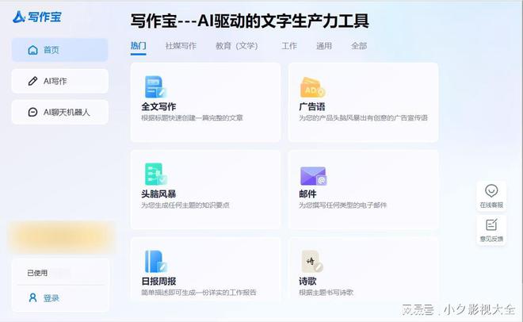Click the user avatar icon beside 登录

[32, 297]
